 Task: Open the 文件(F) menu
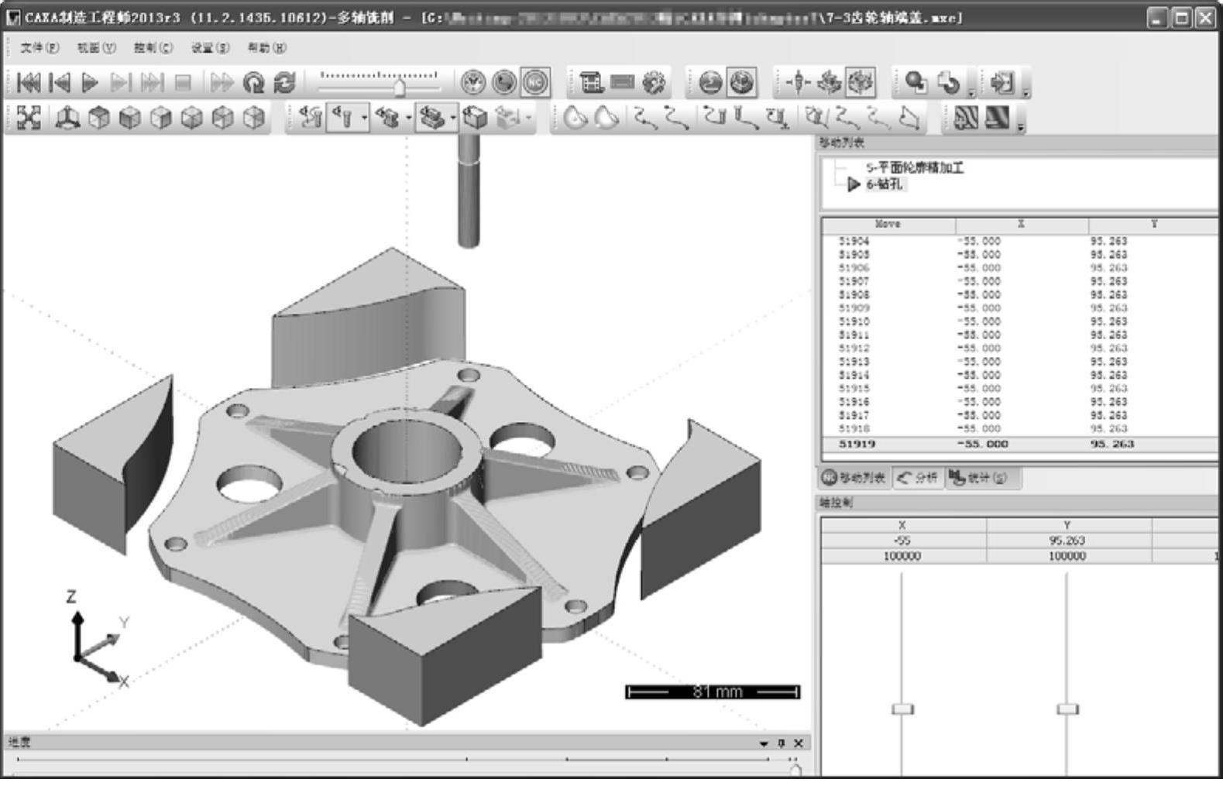(x=40, y=48)
